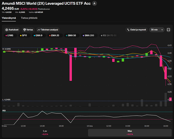Enable the RSI 14-70-30 indicator chip

click(109, 36)
